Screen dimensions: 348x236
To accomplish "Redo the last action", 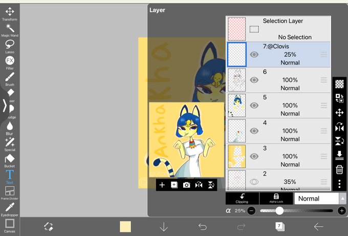I will (x=241, y=227).
